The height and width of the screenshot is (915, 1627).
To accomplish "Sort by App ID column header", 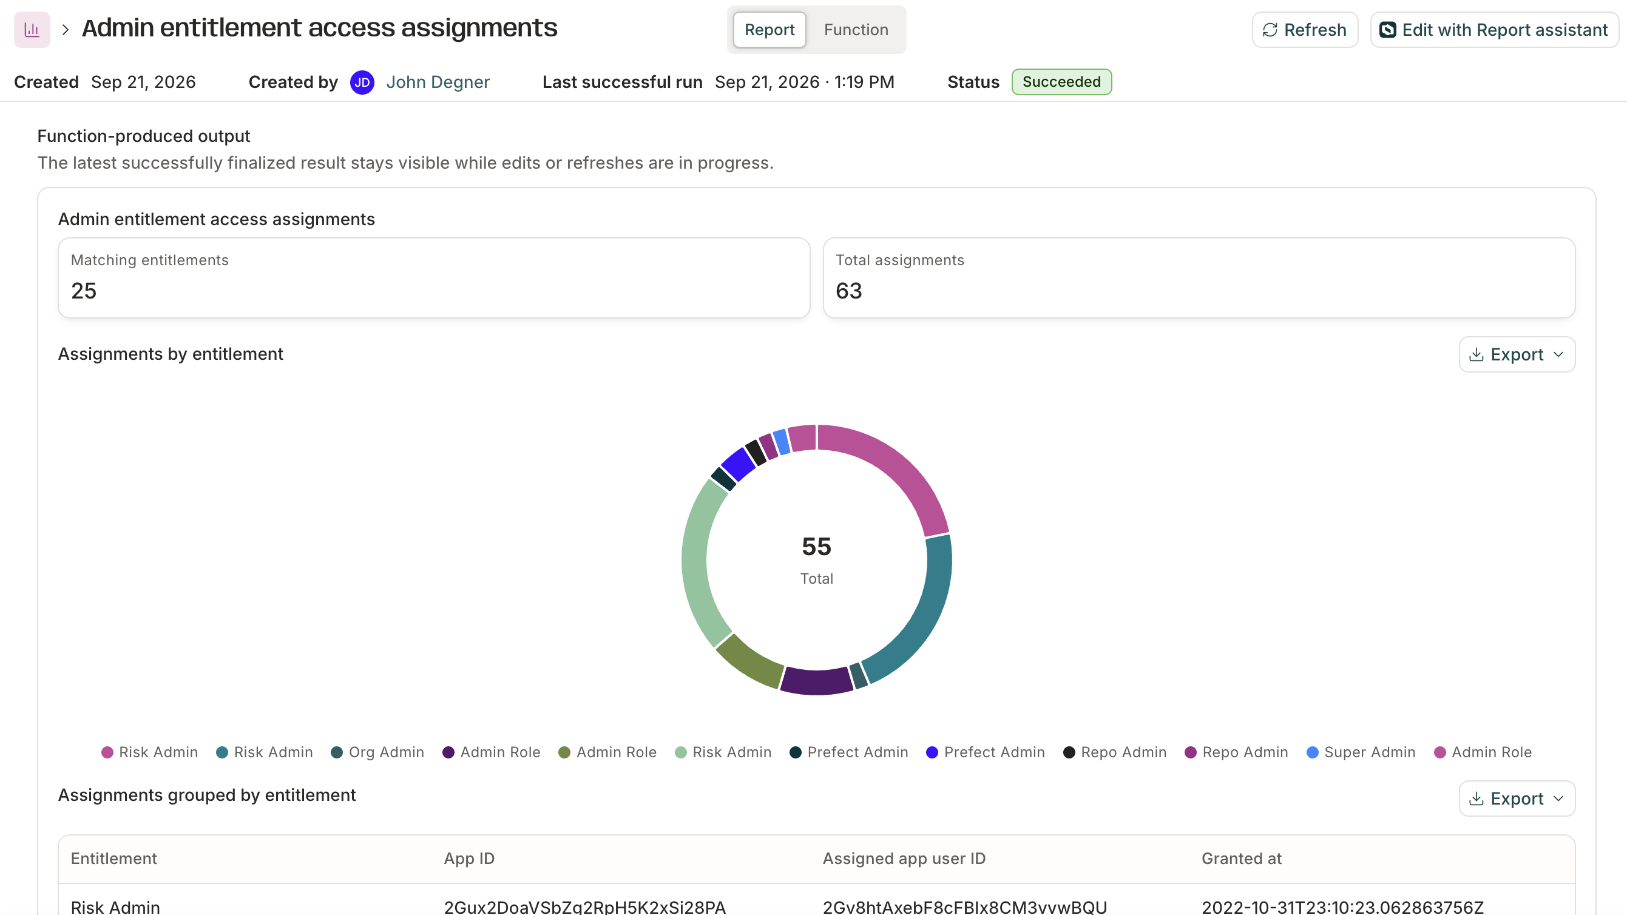I will (469, 859).
